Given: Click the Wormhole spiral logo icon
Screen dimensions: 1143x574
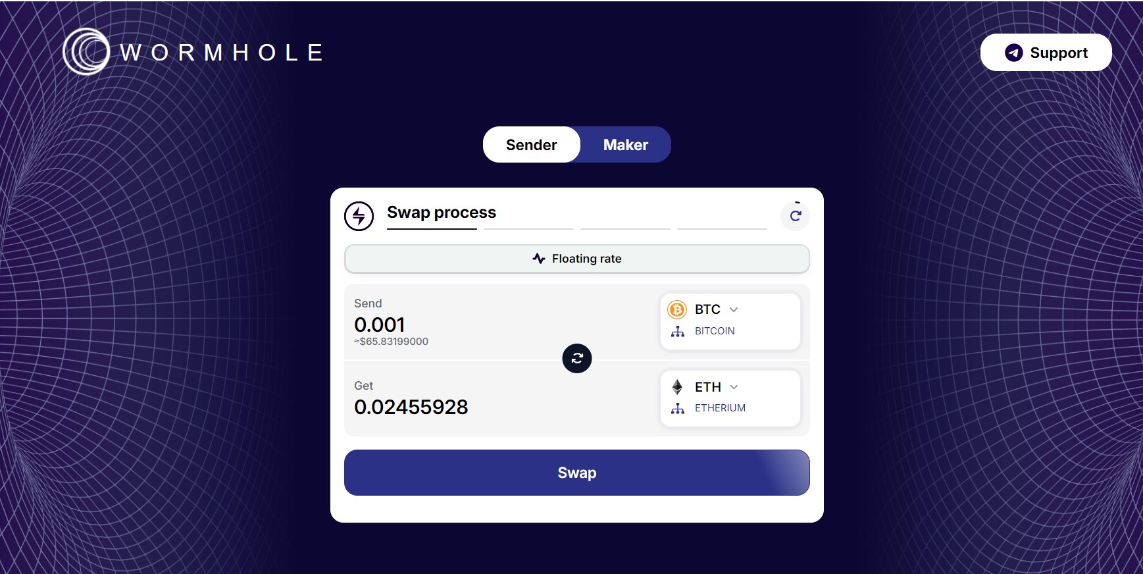Looking at the screenshot, I should coord(86,51).
